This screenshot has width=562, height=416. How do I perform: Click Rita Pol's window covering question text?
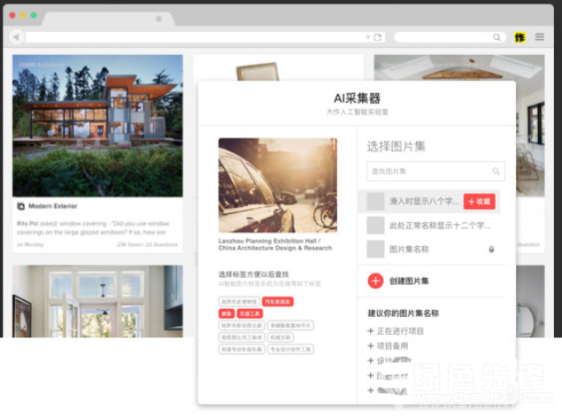[93, 227]
